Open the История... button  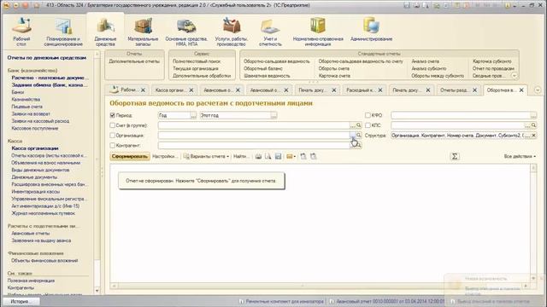coord(21,301)
